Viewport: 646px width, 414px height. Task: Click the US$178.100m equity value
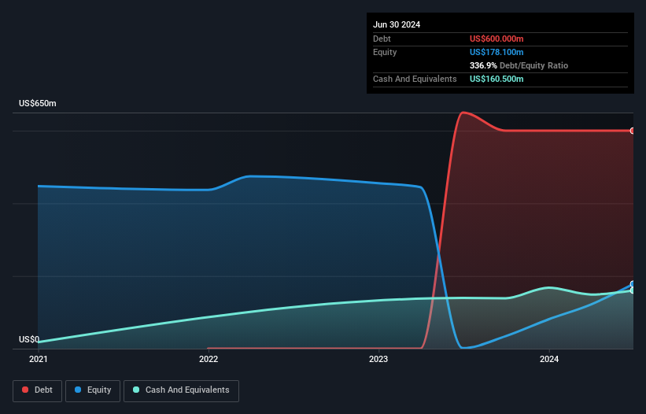point(496,52)
